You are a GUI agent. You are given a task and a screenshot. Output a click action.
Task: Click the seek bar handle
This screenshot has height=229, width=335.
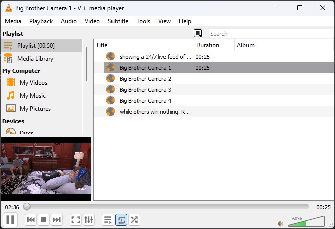tap(27, 206)
